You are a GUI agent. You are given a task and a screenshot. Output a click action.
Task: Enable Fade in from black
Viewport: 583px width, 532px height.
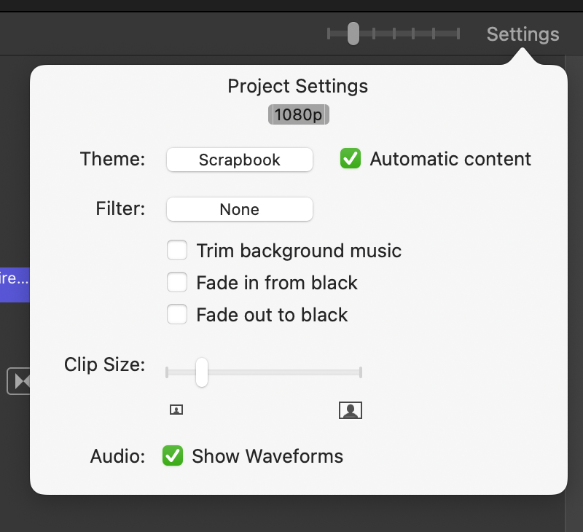click(177, 282)
